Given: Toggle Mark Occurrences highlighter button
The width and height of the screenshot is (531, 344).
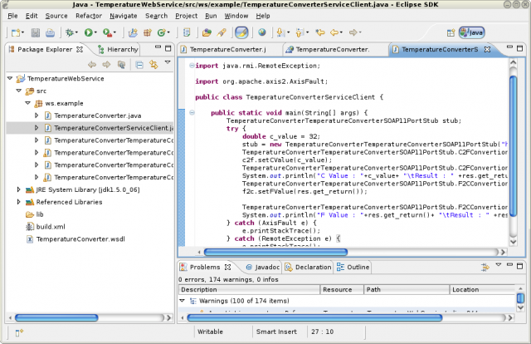Looking at the screenshot, I should click(241, 32).
